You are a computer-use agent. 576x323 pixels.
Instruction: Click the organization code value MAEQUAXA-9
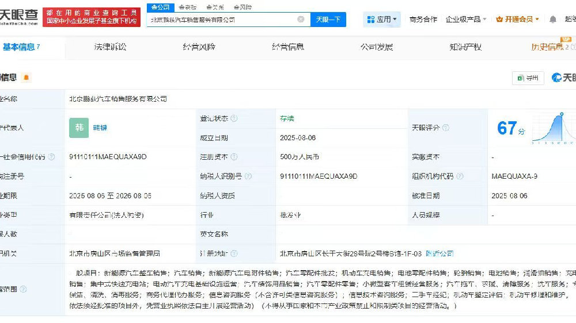[514, 176]
